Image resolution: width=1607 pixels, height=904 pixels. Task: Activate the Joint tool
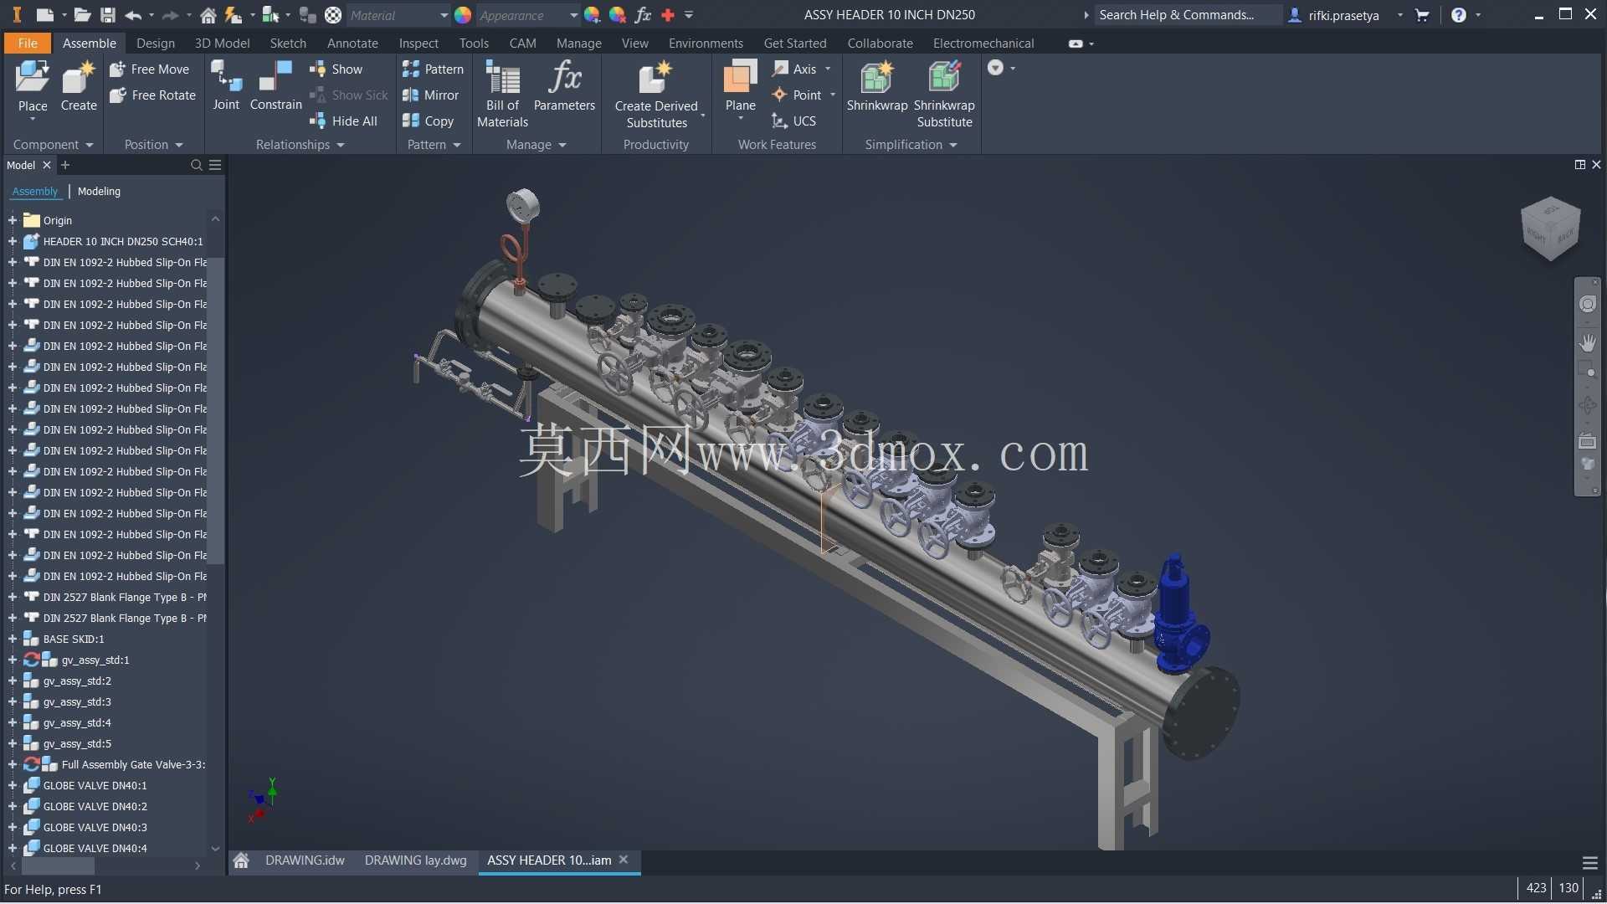226,86
